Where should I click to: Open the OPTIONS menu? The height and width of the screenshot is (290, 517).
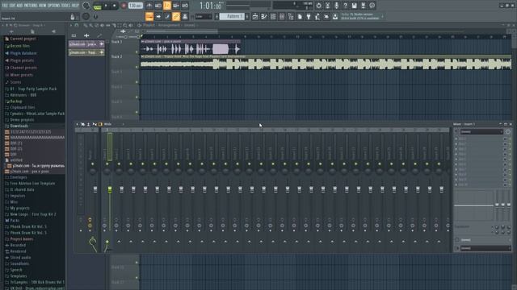pyautogui.click(x=54, y=6)
